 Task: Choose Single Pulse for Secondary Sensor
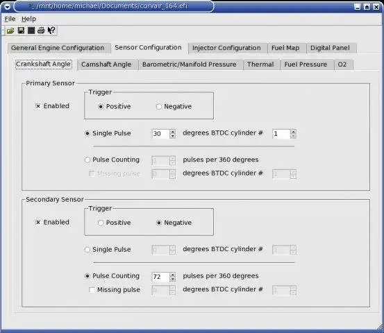click(87, 250)
